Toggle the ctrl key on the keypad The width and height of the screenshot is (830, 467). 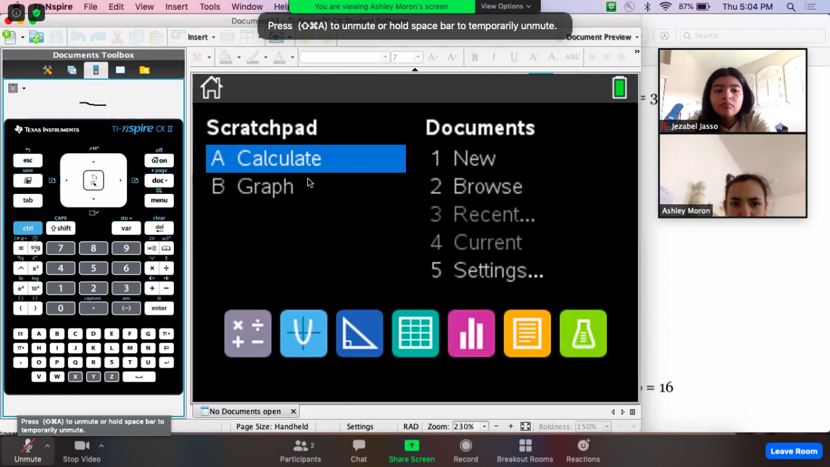(x=28, y=228)
